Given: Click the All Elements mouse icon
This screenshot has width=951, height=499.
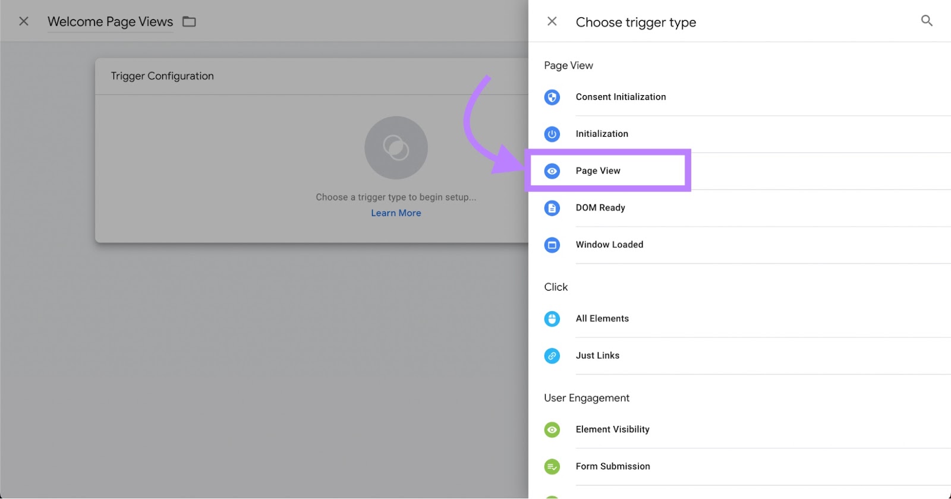Looking at the screenshot, I should pyautogui.click(x=552, y=319).
